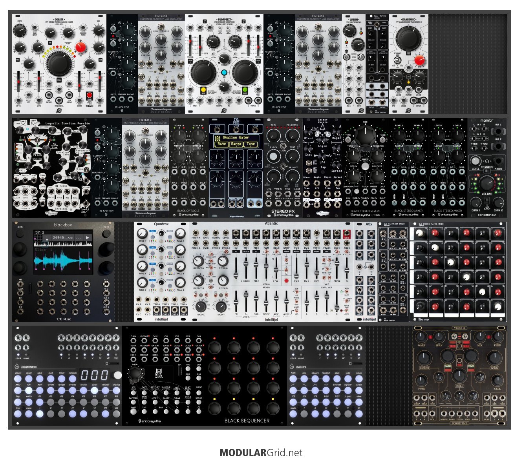Click the red OUT jack on Atlantix

pyautogui.click(x=347, y=233)
